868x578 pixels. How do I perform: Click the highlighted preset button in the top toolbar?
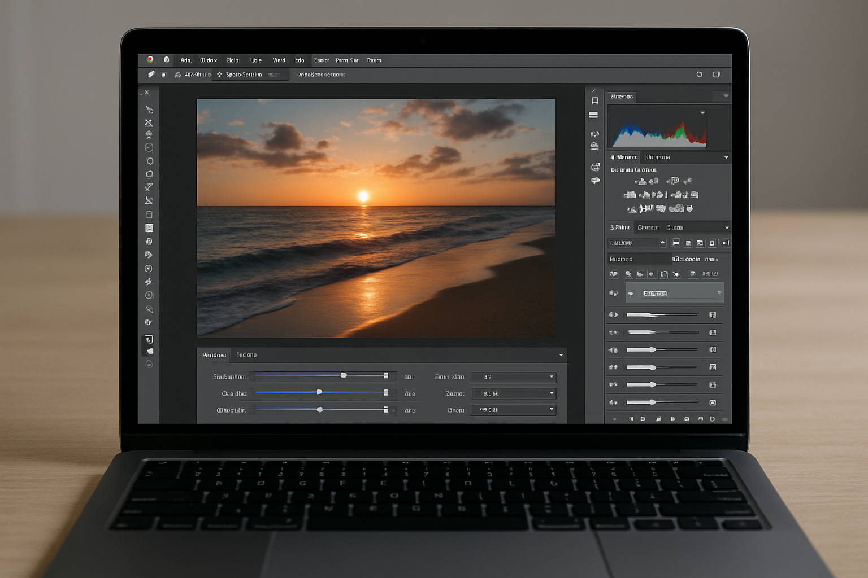(250, 74)
